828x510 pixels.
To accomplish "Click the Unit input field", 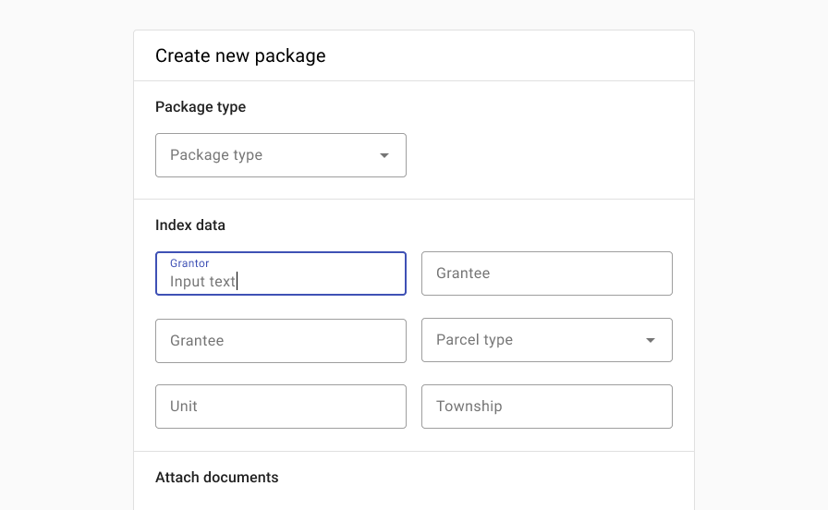I will tap(280, 407).
